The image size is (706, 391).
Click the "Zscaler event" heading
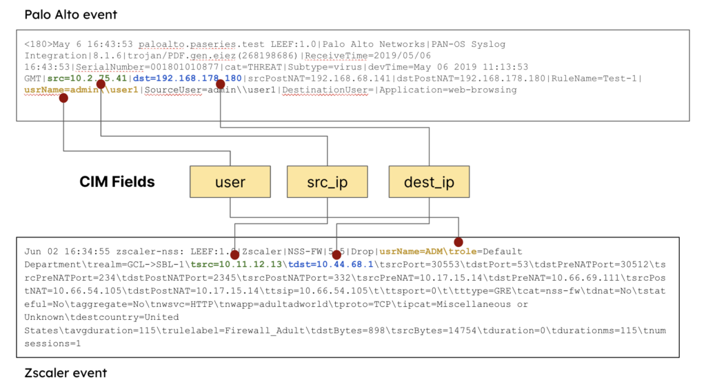[65, 373]
